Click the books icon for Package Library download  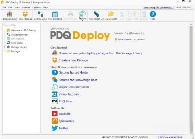[55, 53]
